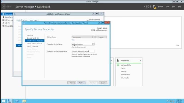Open the Manage menu
This screenshot has height=103, width=184.
(160, 7)
